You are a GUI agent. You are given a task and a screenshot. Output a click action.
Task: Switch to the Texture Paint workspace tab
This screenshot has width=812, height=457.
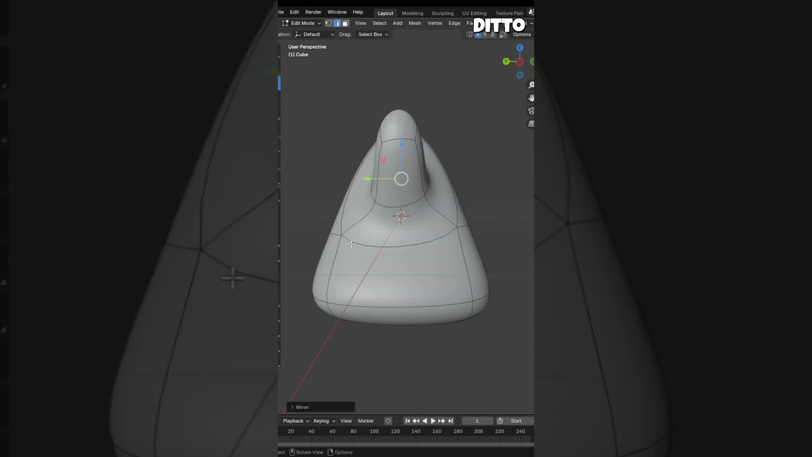click(509, 13)
